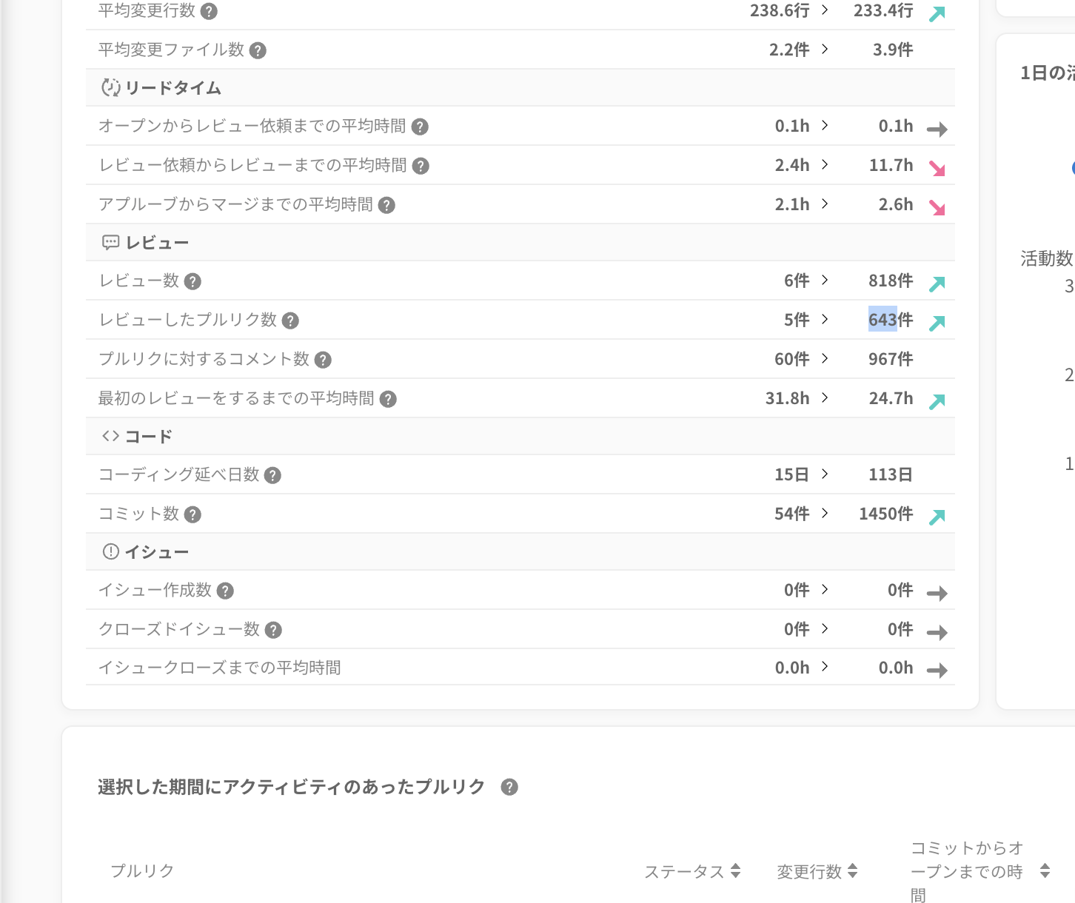Show help for レビュー依頼からレビューまでの平均時間
The image size is (1075, 903).
(x=421, y=166)
